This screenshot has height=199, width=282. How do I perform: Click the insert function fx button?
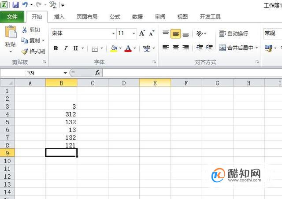[x=98, y=73]
